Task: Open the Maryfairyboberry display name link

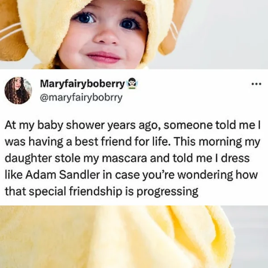Action: click(x=82, y=84)
